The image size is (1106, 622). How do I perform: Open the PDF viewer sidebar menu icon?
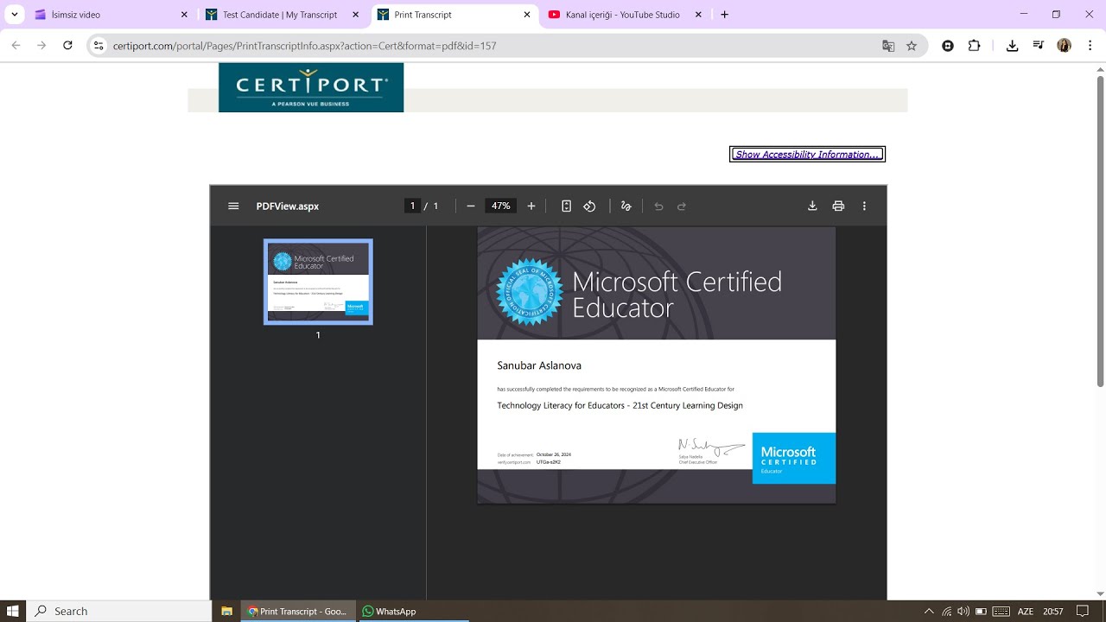[x=233, y=206]
